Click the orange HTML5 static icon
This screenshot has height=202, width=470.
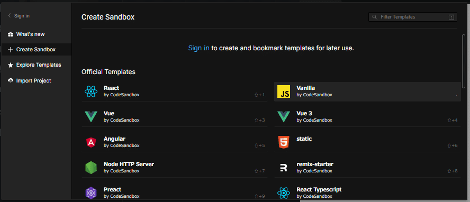pyautogui.click(x=284, y=142)
